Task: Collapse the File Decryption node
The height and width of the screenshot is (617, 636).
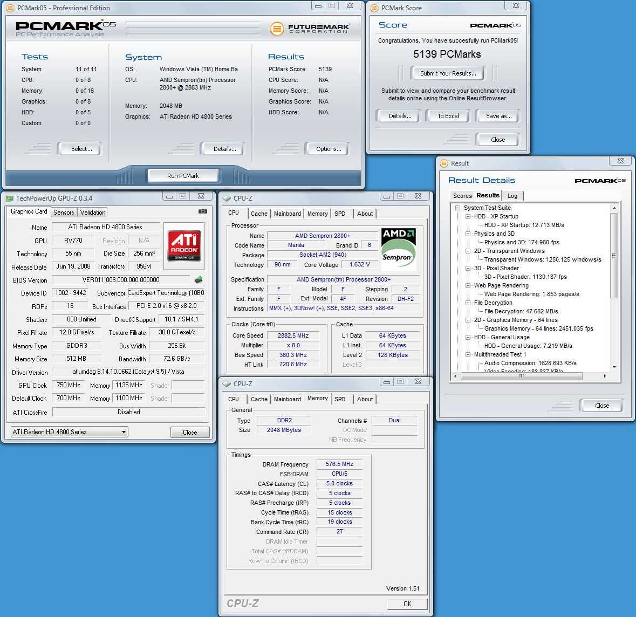Action: (468, 303)
